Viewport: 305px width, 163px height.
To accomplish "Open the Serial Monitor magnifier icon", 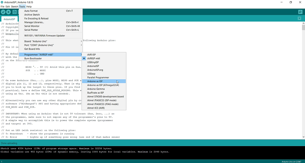I will [300, 12].
